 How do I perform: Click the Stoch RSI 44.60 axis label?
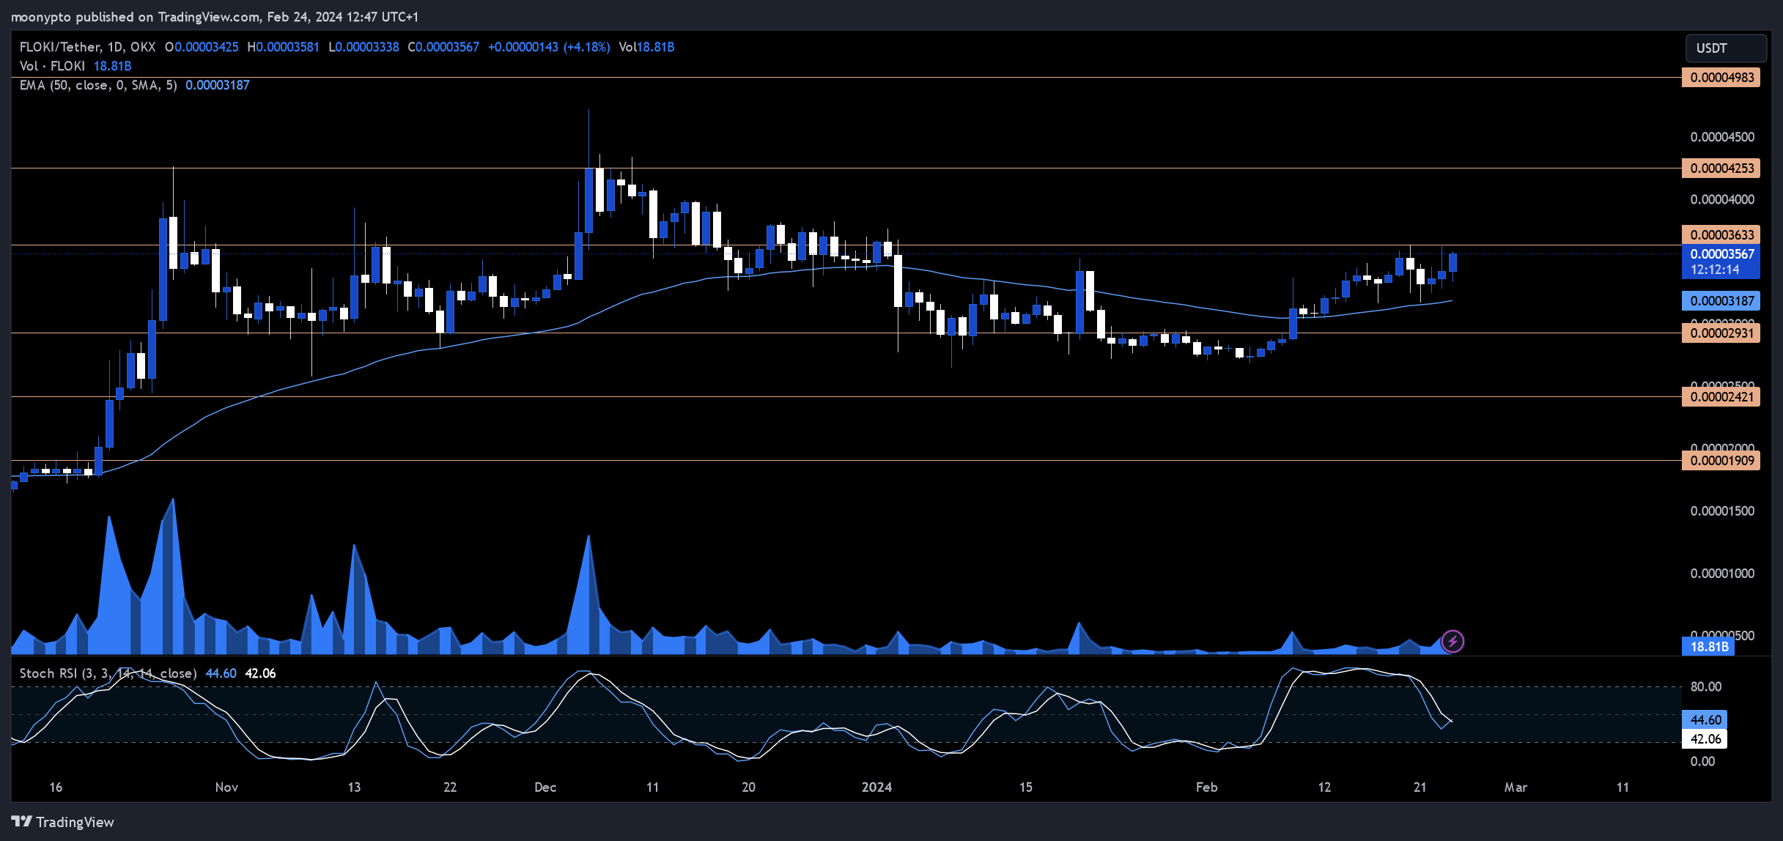1705,720
